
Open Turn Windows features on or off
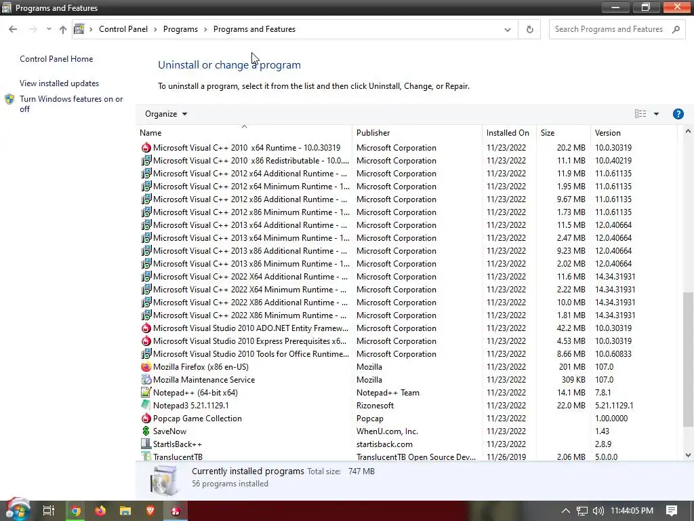71,104
